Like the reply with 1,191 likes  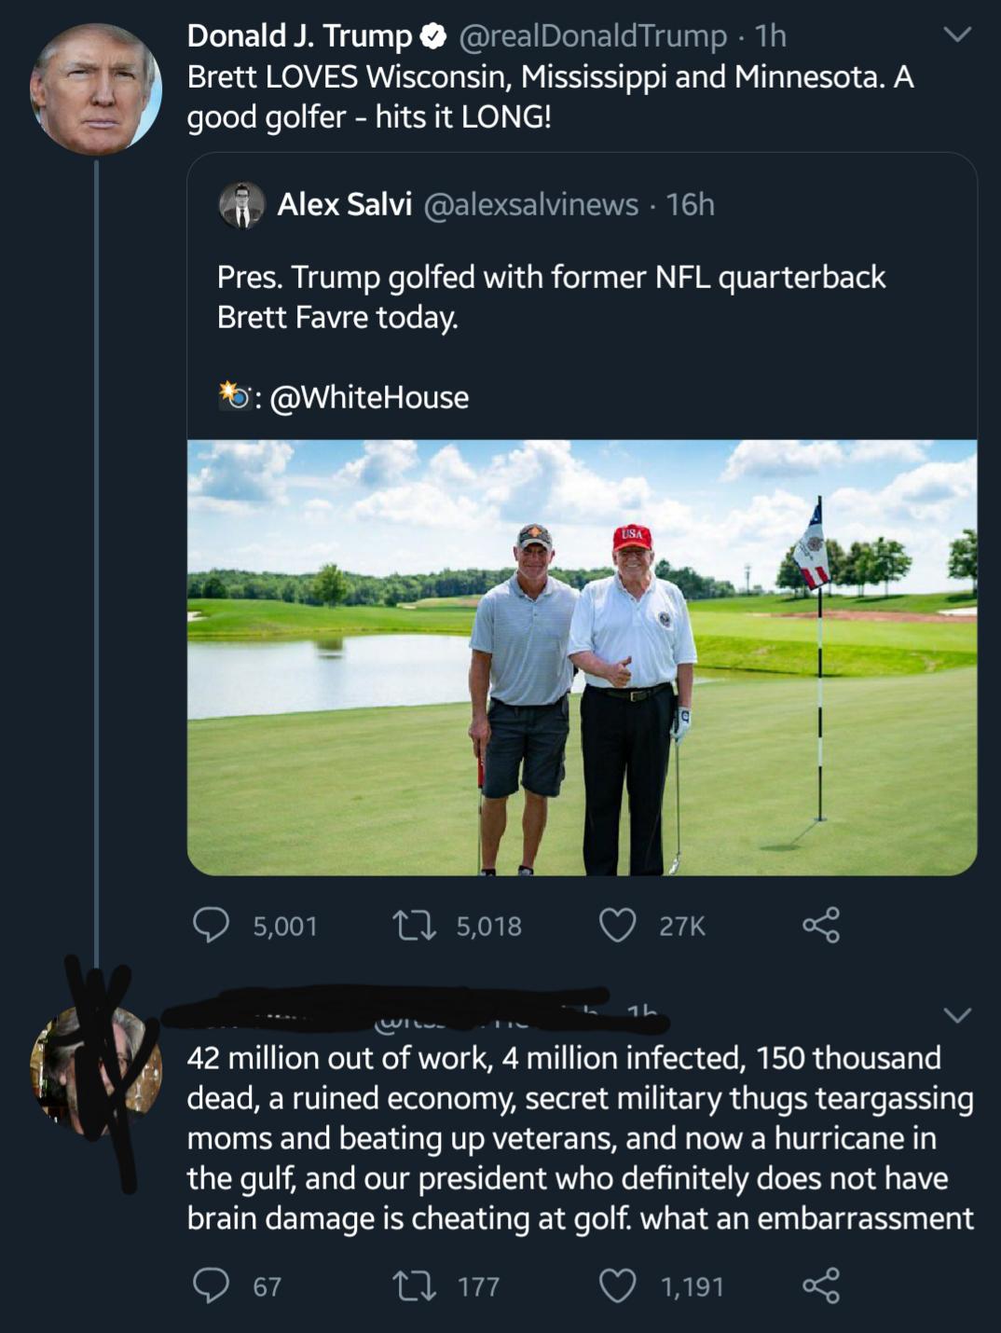pyautogui.click(x=617, y=1285)
